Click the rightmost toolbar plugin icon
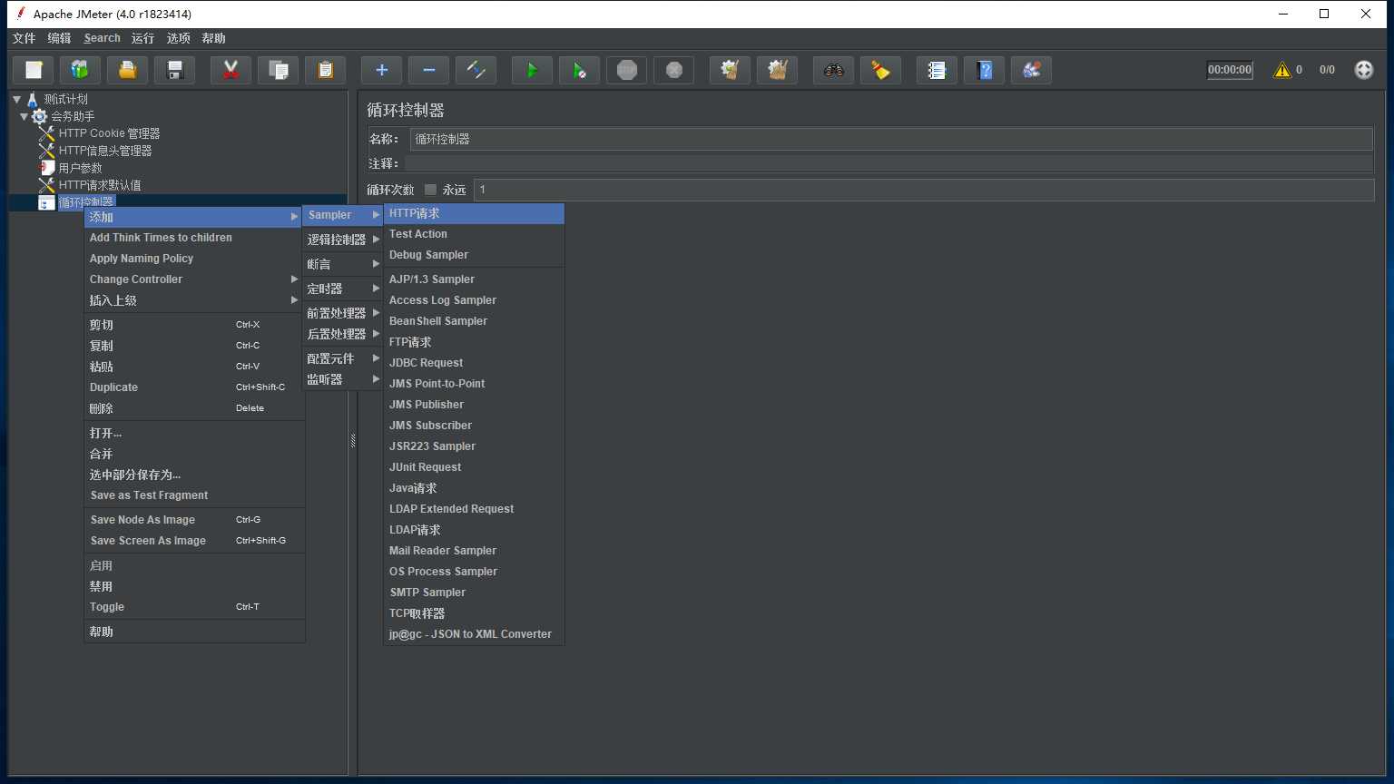The width and height of the screenshot is (1394, 784). 1031,70
